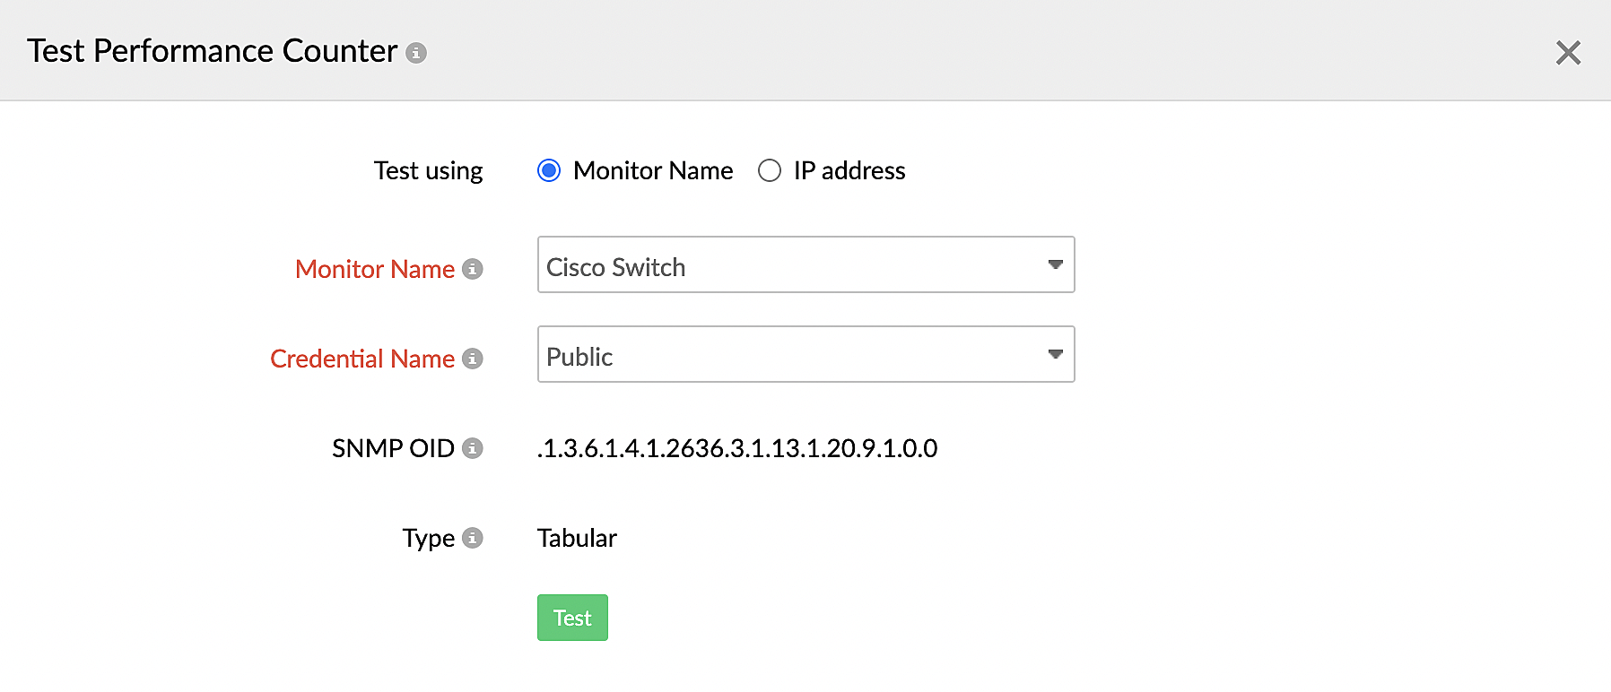Screen dimensions: 1611x692
Task: Click the Credential Name info icon
Action: click(x=473, y=359)
